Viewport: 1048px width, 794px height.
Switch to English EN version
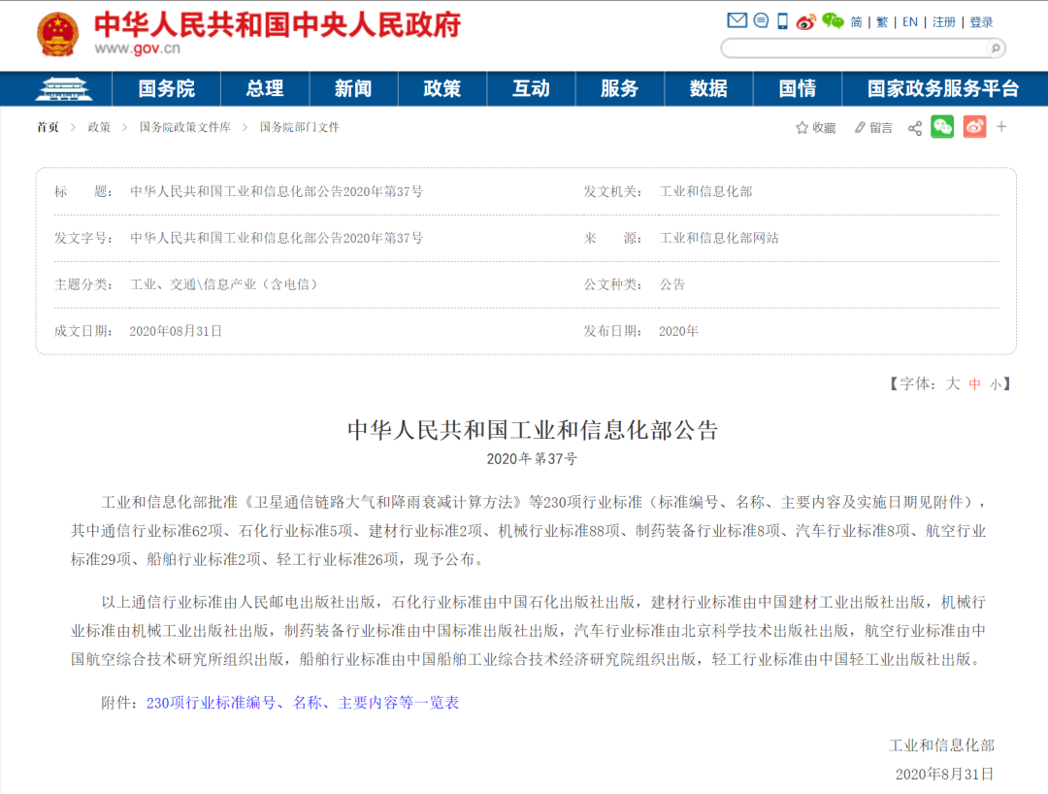coord(909,22)
